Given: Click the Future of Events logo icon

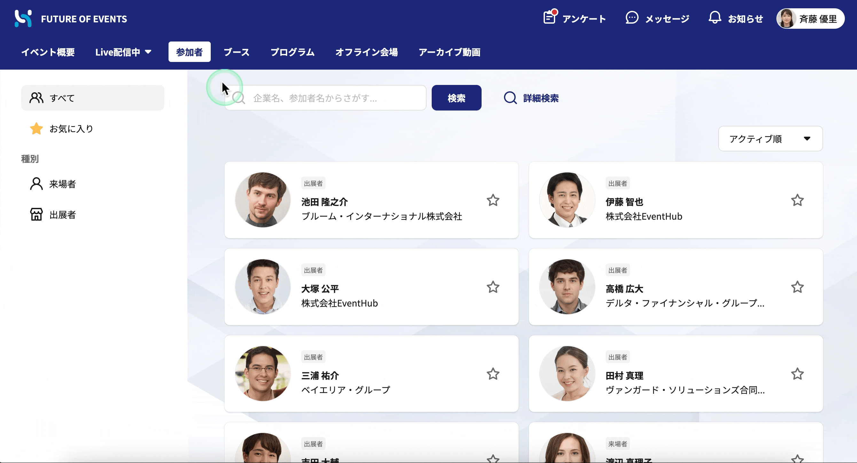Looking at the screenshot, I should click(23, 19).
